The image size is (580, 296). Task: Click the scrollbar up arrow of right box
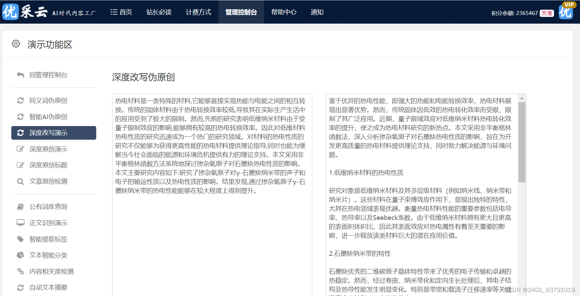522,98
